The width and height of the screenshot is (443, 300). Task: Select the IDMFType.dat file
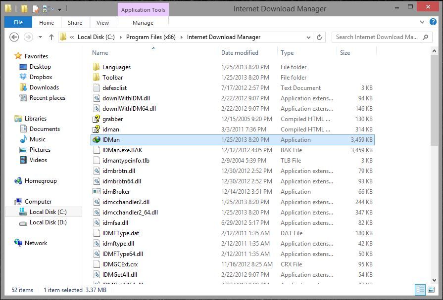[x=233, y=233]
